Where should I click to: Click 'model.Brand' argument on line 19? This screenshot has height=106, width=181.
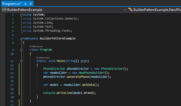click(83, 93)
